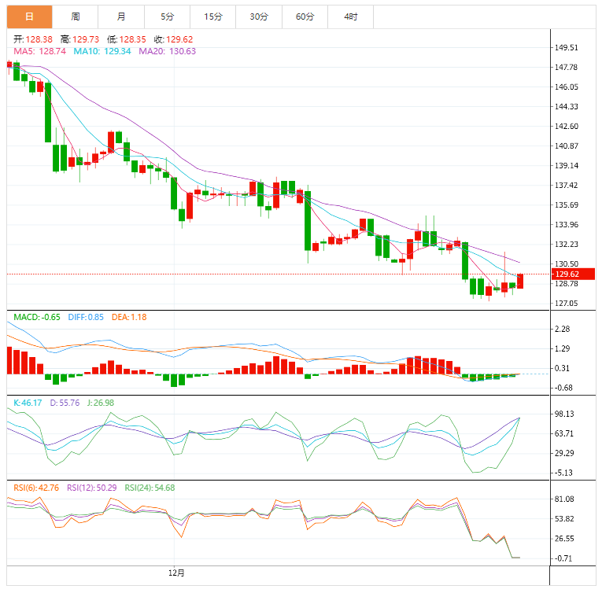Click the 26.55 RSI axis label
602x593 pixels.
point(564,539)
